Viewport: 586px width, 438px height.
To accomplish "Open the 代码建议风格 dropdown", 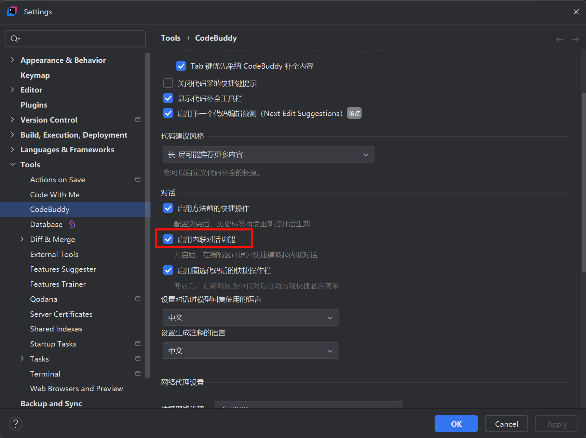I will [x=268, y=154].
